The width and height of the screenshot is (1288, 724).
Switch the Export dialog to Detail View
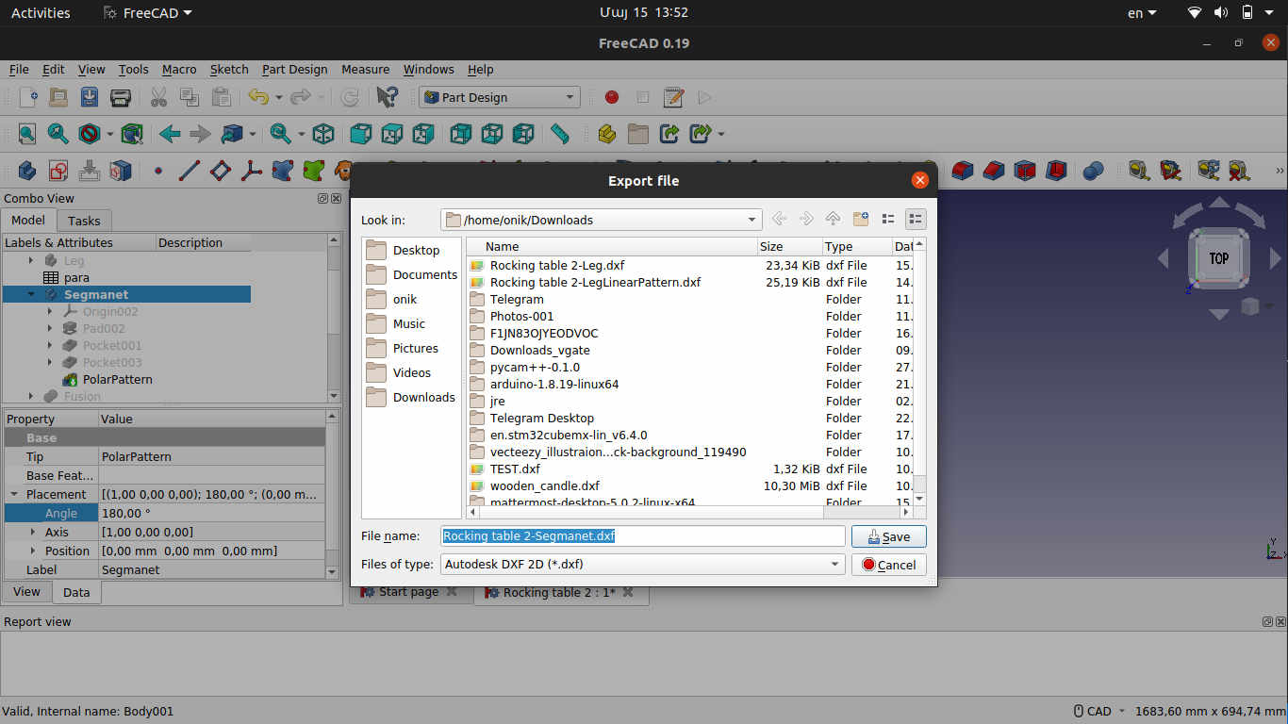click(x=916, y=220)
